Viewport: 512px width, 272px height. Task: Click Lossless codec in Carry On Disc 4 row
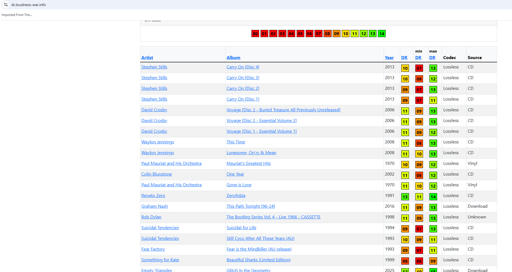pyautogui.click(x=451, y=67)
